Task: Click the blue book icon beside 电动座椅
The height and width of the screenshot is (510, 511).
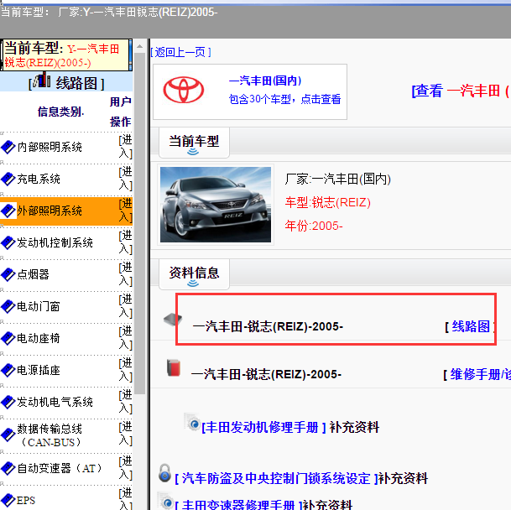Action: click(x=8, y=338)
